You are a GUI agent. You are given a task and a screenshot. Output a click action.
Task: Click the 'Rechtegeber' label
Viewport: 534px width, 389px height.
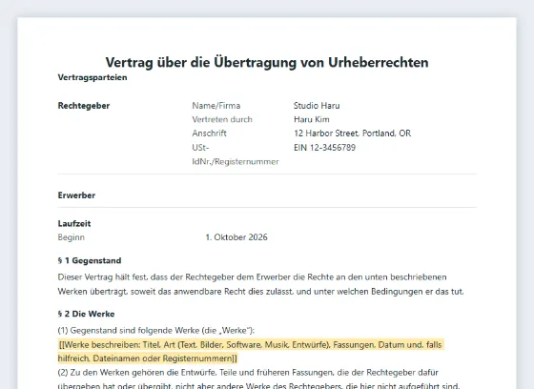point(84,106)
